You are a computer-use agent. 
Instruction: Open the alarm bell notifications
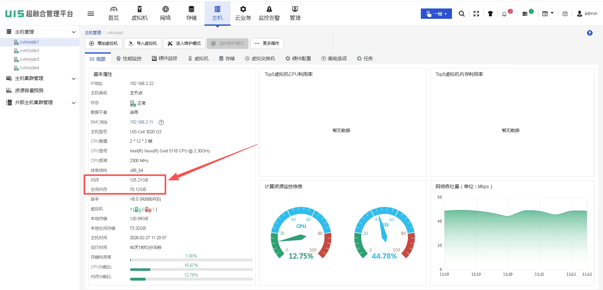tap(504, 14)
